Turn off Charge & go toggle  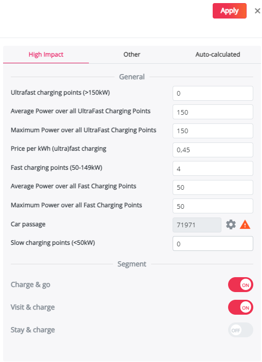[x=240, y=285]
